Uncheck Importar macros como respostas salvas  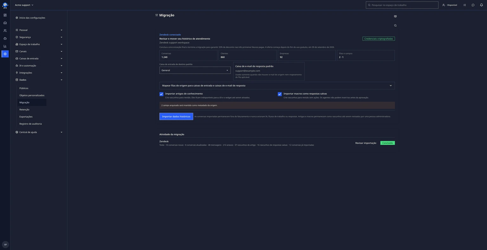click(x=280, y=94)
